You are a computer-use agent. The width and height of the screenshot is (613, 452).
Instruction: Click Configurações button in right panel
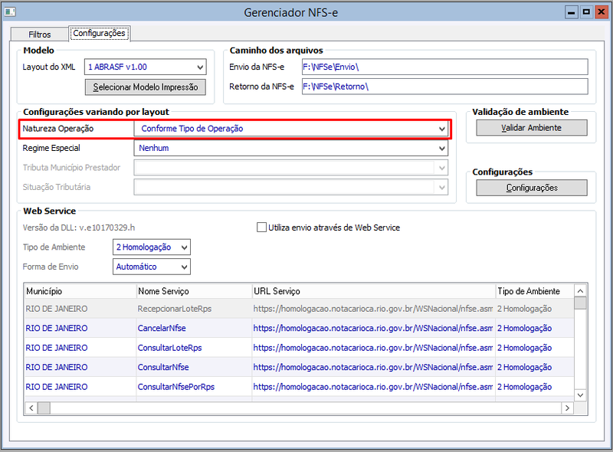pyautogui.click(x=532, y=188)
